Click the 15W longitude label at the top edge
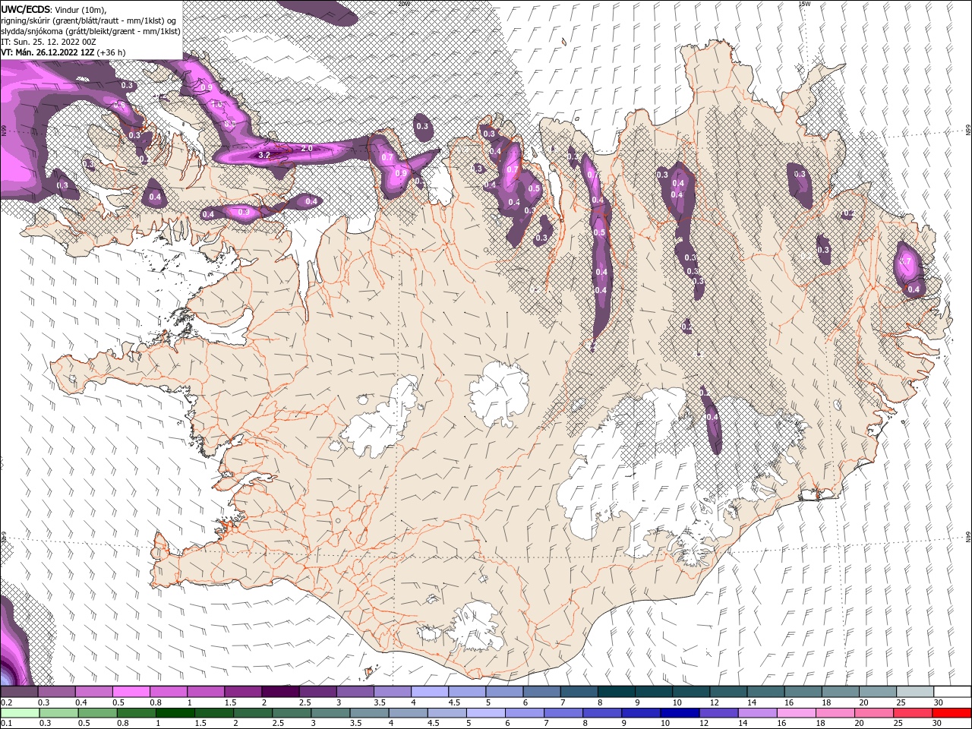 [803, 4]
